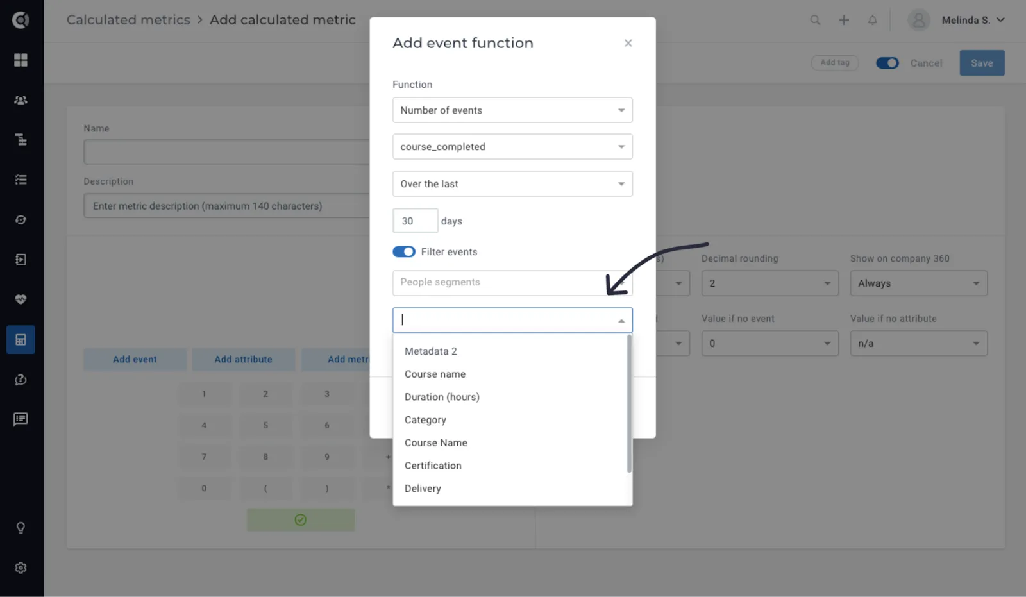Screen dimensions: 1026x597
Task: Select Certification from the list
Action: [510, 466]
